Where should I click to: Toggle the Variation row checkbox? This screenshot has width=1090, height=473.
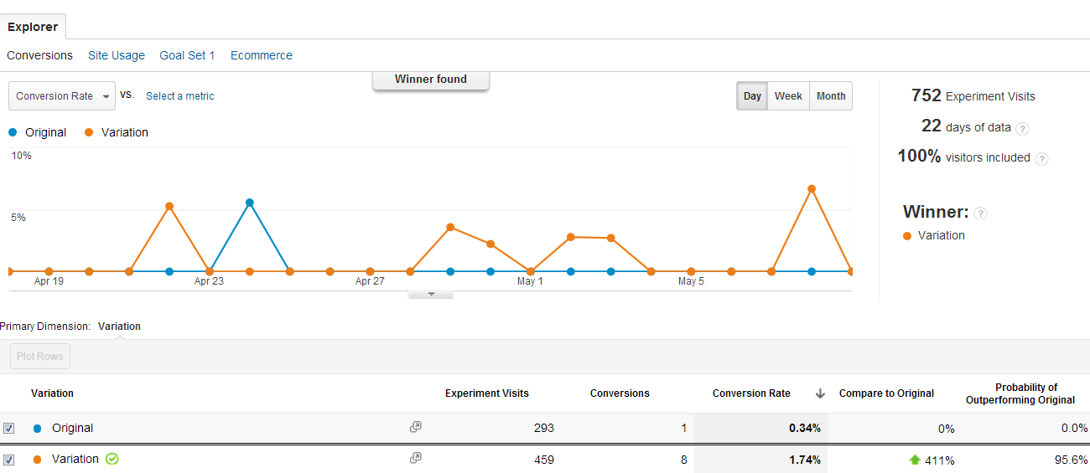[9, 460]
